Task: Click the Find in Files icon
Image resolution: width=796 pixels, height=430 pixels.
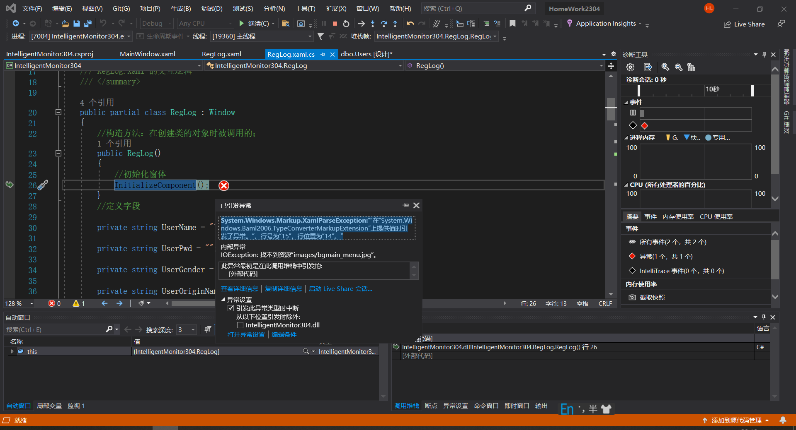Action: pyautogui.click(x=285, y=24)
